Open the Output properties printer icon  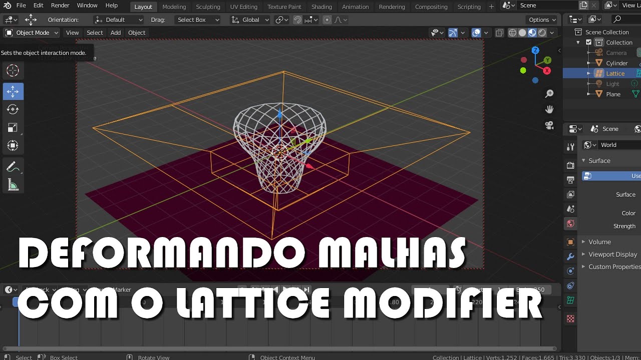click(570, 179)
